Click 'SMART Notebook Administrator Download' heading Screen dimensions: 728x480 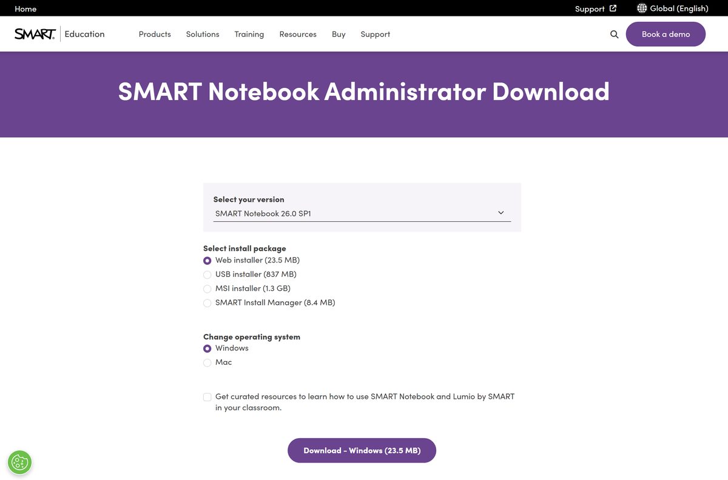click(x=364, y=92)
